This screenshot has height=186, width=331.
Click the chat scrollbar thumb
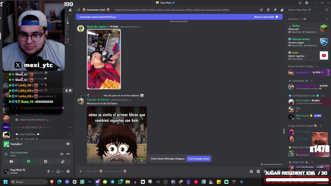284,131
